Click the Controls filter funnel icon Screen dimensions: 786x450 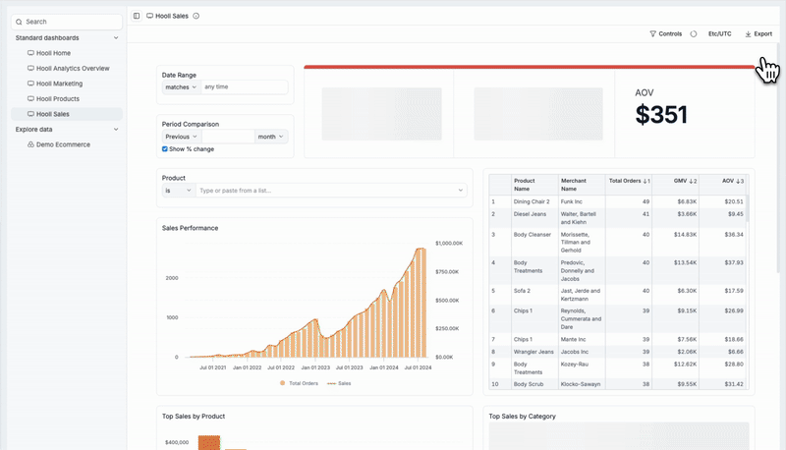653,33
